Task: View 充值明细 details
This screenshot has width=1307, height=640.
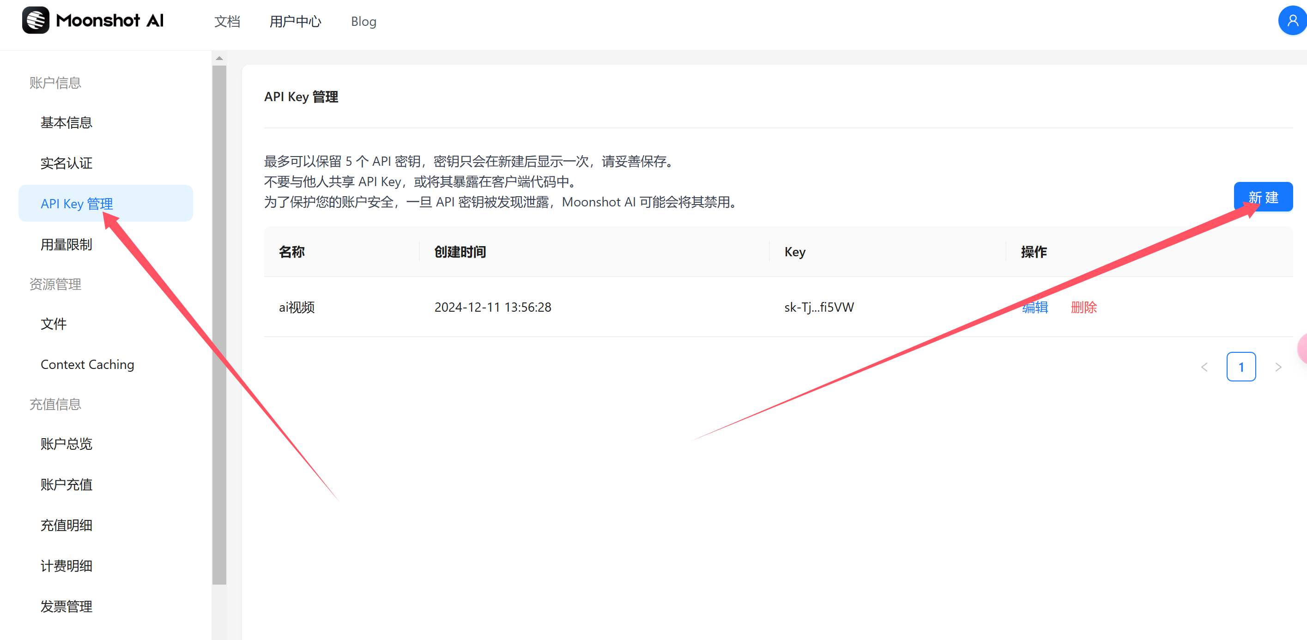Action: click(66, 525)
